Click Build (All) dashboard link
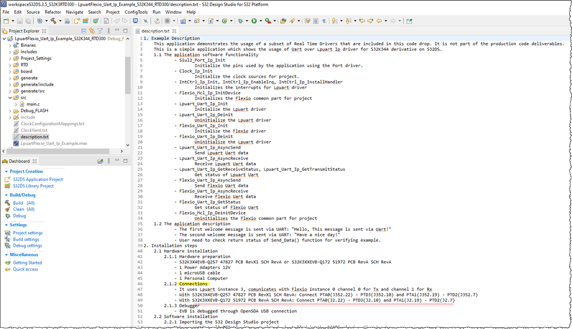The width and height of the screenshot is (572, 329). pyautogui.click(x=23, y=203)
